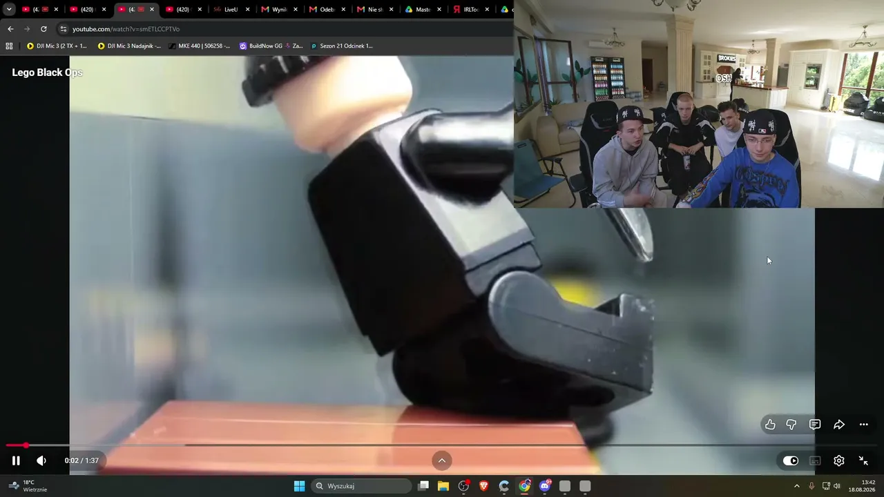Open the three-dot more actions menu
Image resolution: width=884 pixels, height=497 pixels.
[x=863, y=425]
